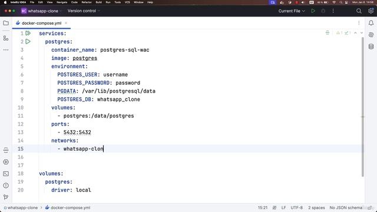This screenshot has width=377, height=212.
Task: Open the Problems tool window icon
Action: pos(6,185)
